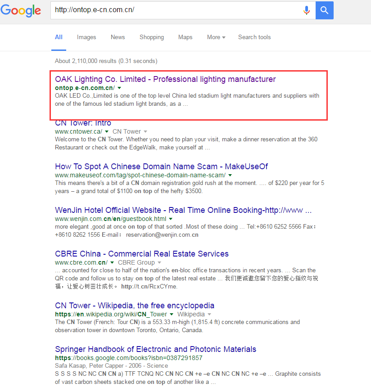
Task: Switch to the Images tab
Action: click(x=86, y=37)
